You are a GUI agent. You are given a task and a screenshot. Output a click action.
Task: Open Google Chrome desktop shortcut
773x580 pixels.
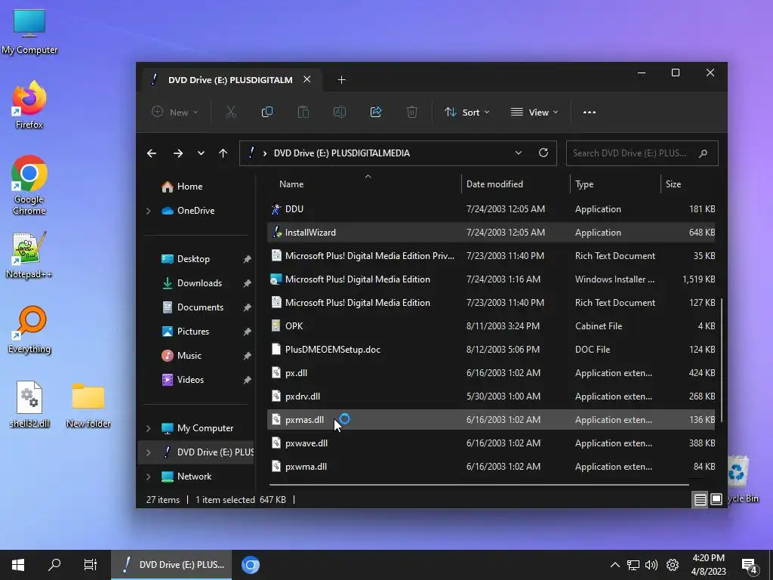coord(29,186)
